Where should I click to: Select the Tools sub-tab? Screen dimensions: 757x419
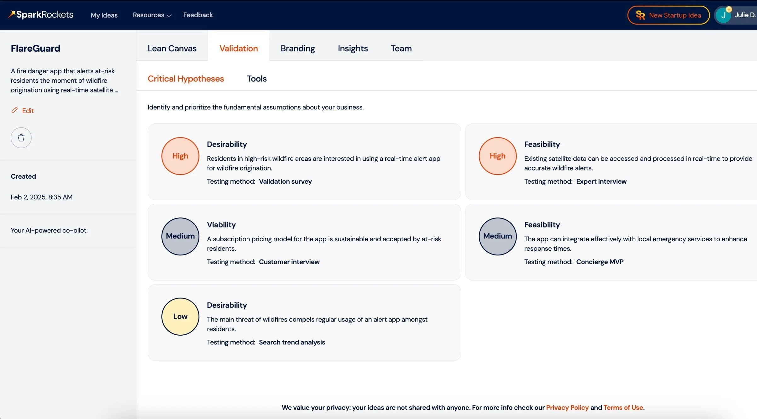[x=256, y=79]
